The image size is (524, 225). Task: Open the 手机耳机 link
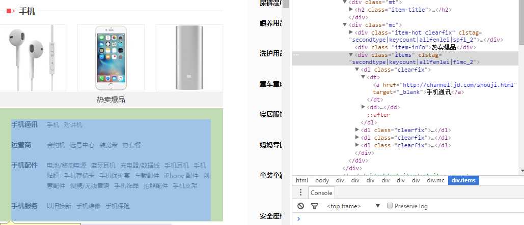[x=176, y=166]
